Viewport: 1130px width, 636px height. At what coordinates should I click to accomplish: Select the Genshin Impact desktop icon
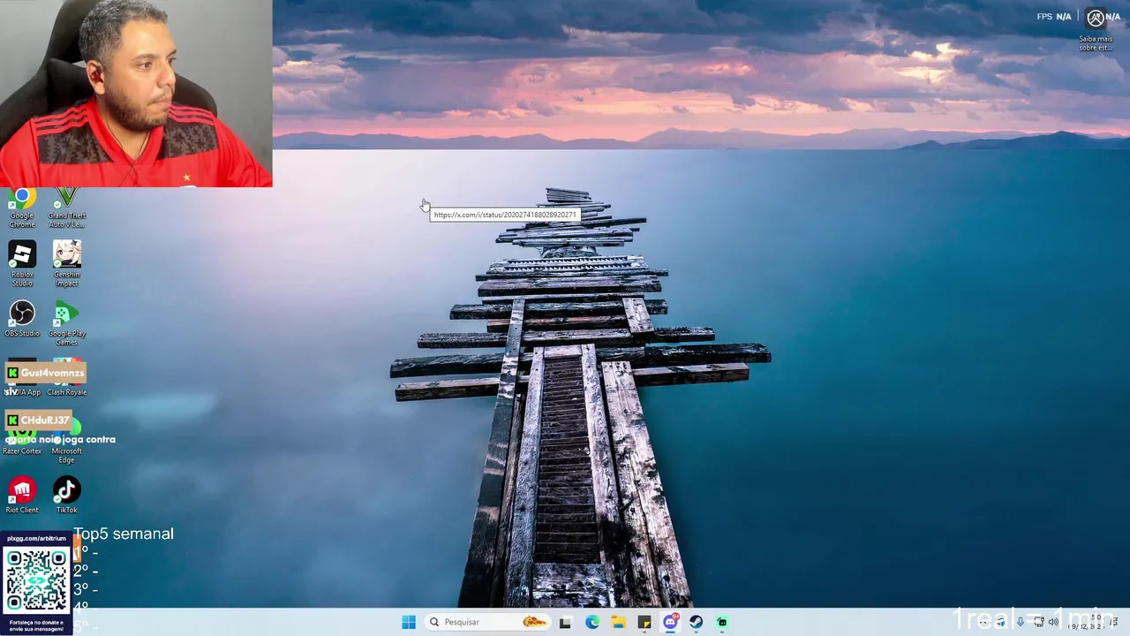(67, 264)
